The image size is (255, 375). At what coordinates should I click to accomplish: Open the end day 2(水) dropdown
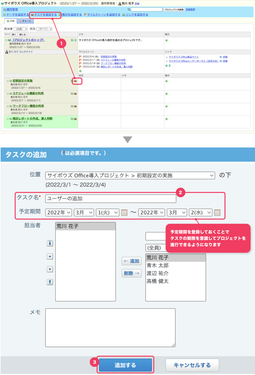(201, 212)
